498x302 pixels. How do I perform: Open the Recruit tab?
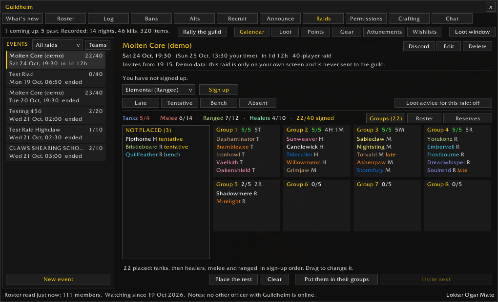pos(237,19)
